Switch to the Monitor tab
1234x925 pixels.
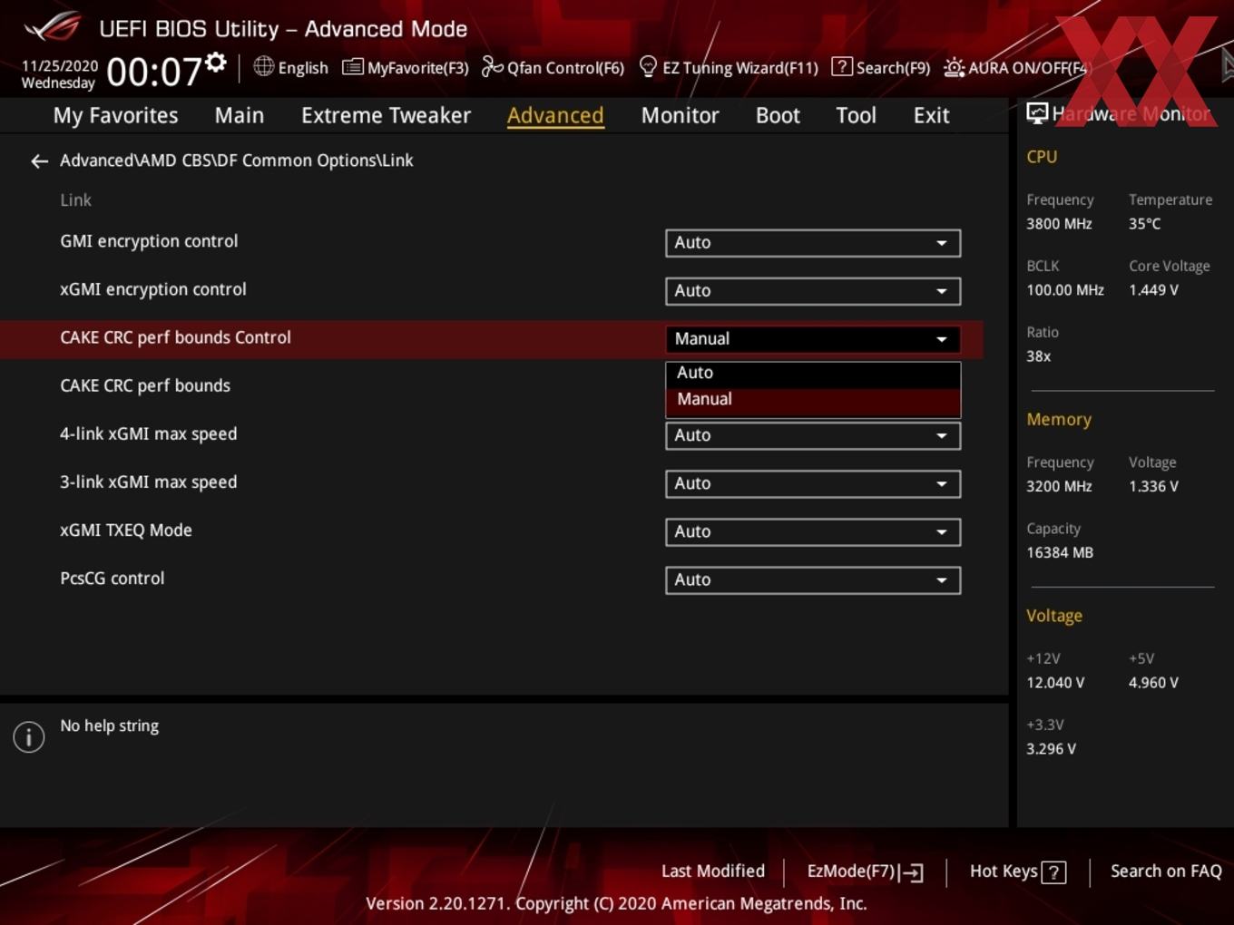click(x=680, y=116)
